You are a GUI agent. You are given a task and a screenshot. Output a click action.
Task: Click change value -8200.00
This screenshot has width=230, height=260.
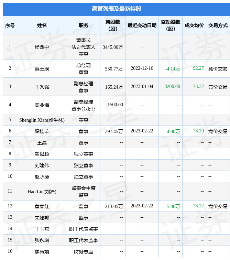pos(171,86)
